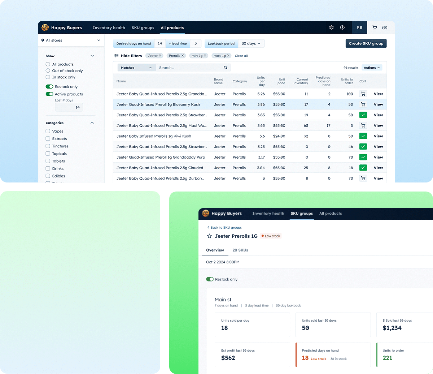Select the Overview tab
This screenshot has height=374, width=433.
[215, 250]
